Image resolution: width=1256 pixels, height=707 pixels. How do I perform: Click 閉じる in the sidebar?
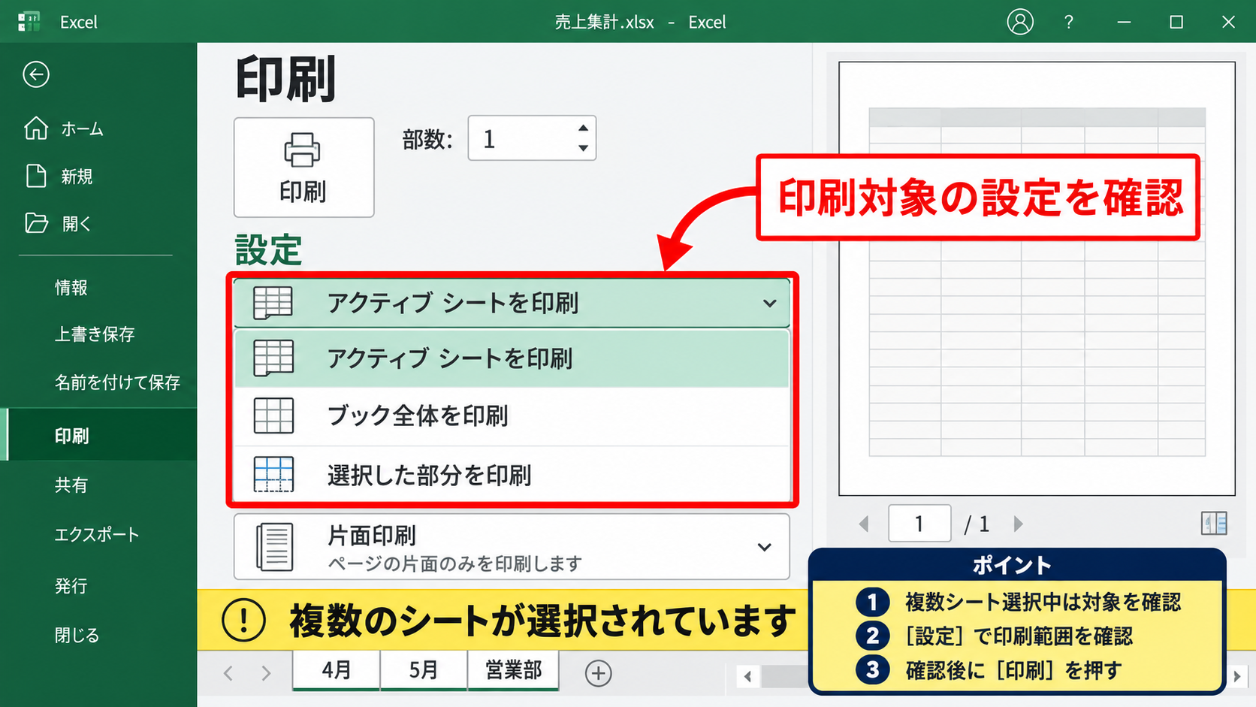[x=77, y=636]
